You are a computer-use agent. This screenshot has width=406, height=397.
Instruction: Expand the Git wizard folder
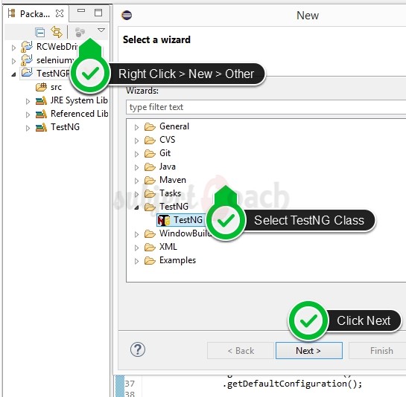tap(136, 154)
